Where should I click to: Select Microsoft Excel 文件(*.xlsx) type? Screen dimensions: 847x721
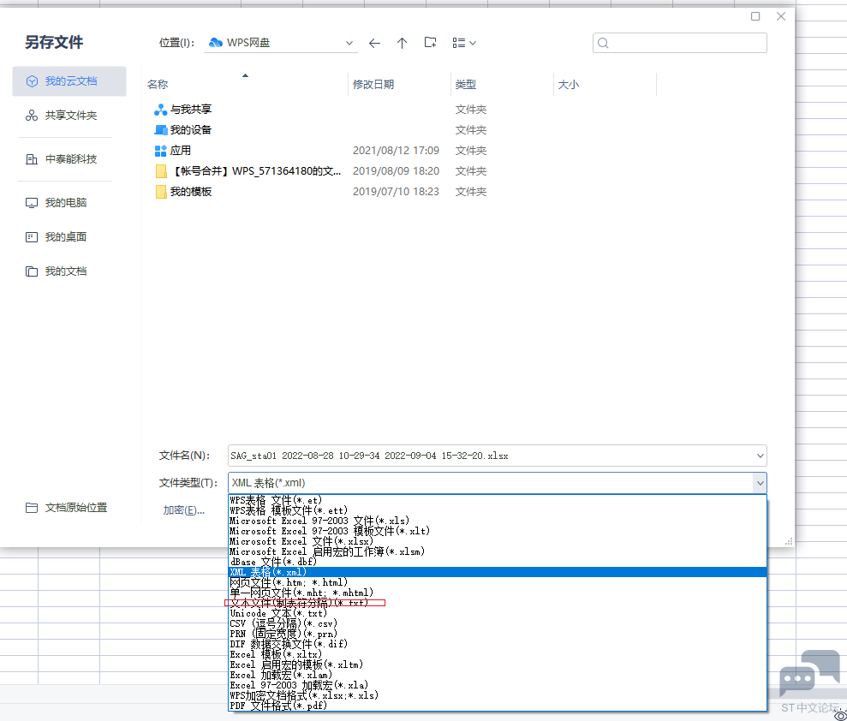(498, 541)
